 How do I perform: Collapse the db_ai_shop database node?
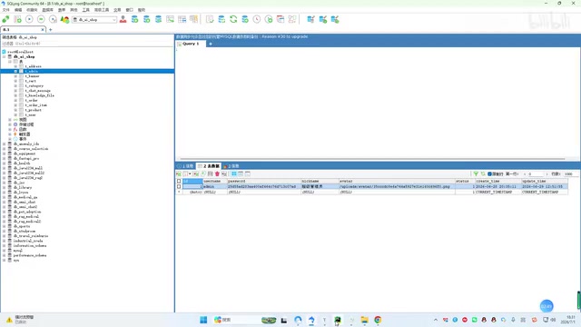[4, 56]
